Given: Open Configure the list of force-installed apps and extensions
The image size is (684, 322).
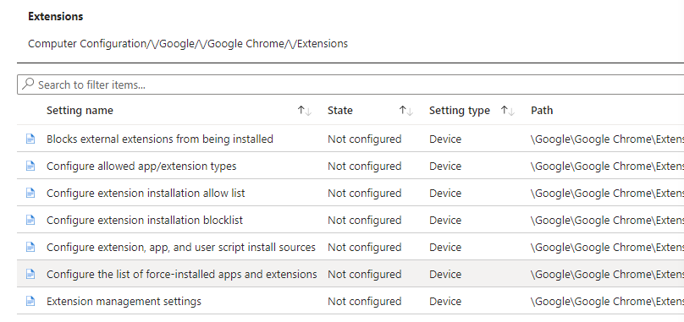Looking at the screenshot, I should coord(181,274).
